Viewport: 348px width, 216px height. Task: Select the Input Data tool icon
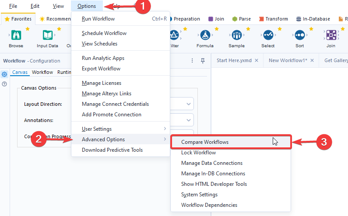click(x=47, y=36)
